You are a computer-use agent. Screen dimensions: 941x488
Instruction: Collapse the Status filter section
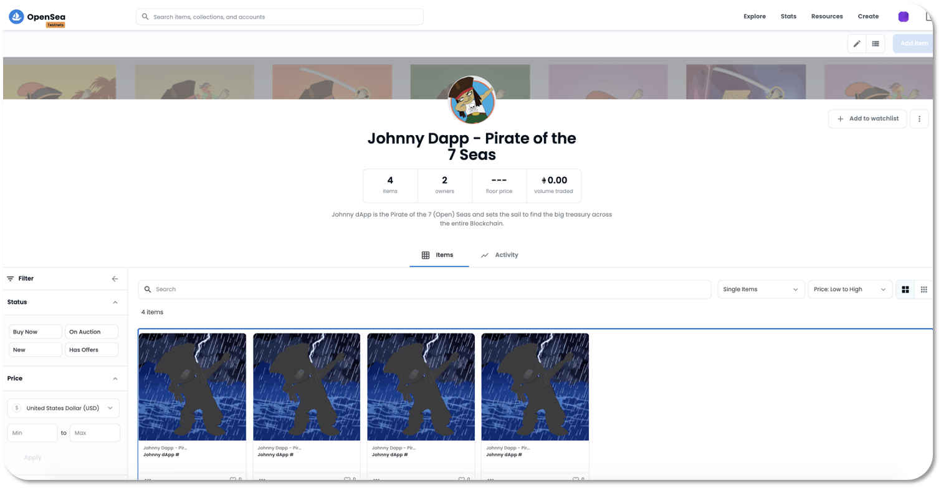pos(115,303)
